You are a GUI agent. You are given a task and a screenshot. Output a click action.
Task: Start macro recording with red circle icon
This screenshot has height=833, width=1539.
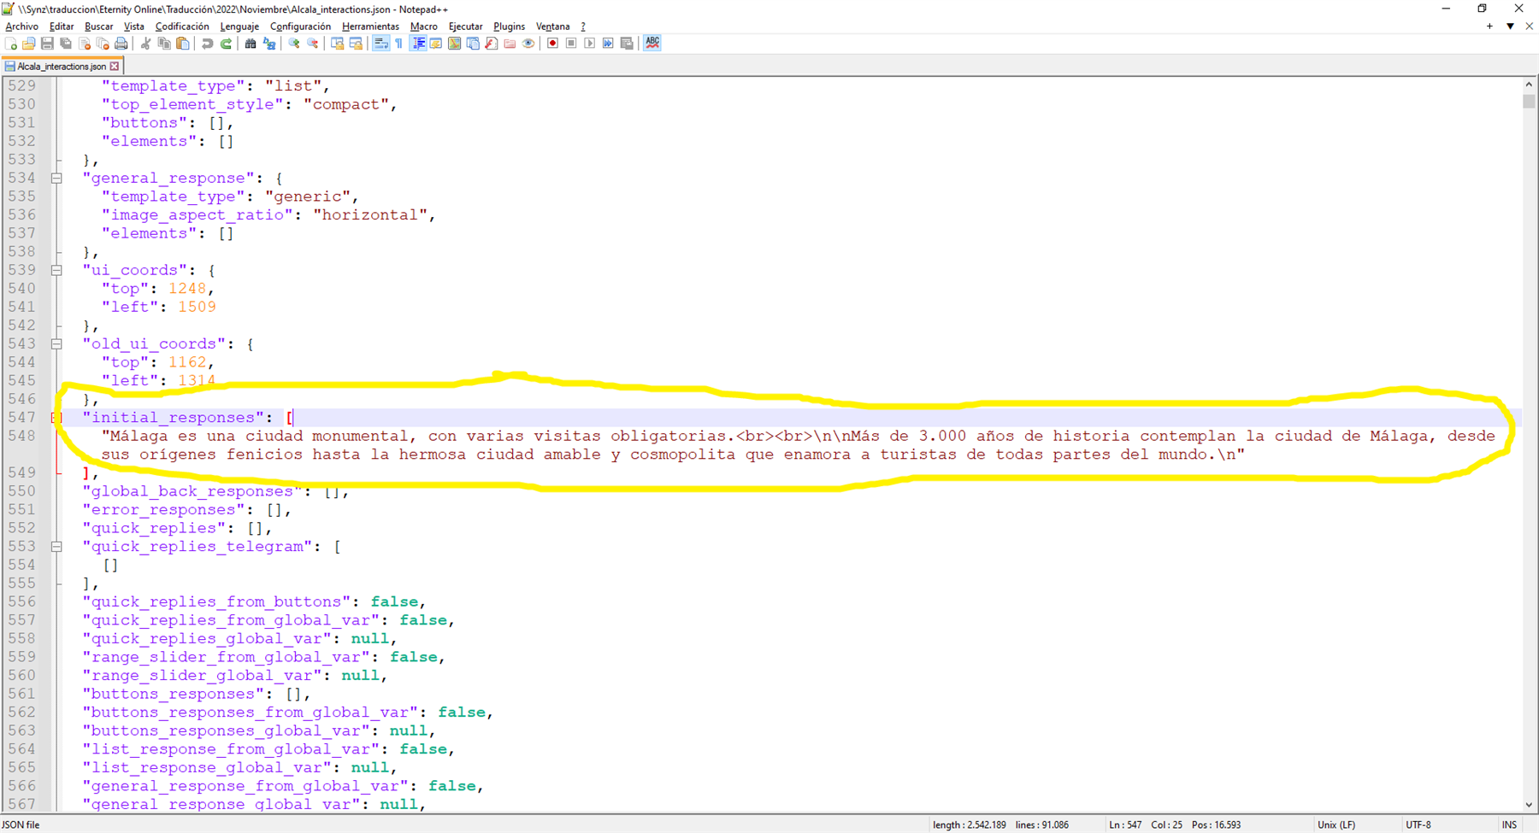[x=552, y=44]
